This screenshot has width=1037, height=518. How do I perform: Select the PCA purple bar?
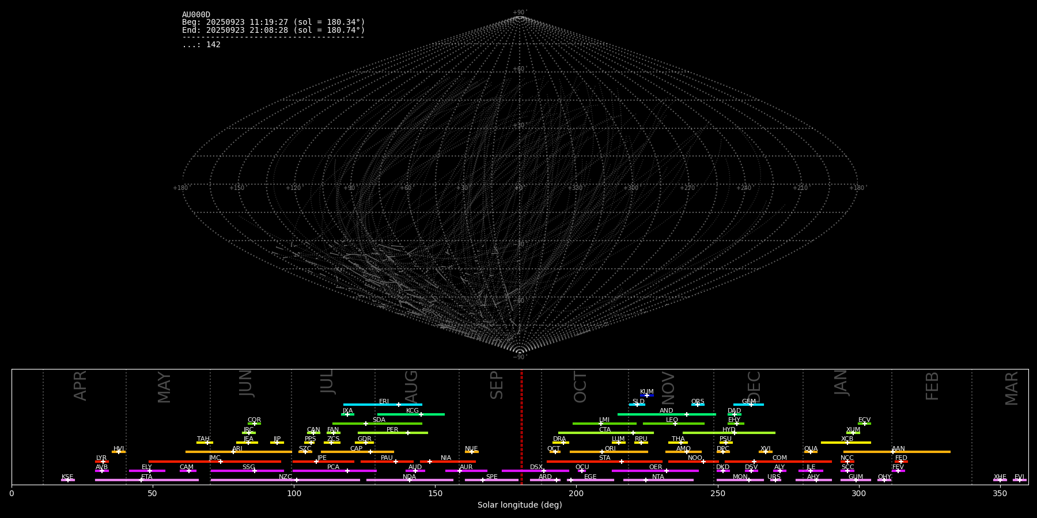point(334,471)
